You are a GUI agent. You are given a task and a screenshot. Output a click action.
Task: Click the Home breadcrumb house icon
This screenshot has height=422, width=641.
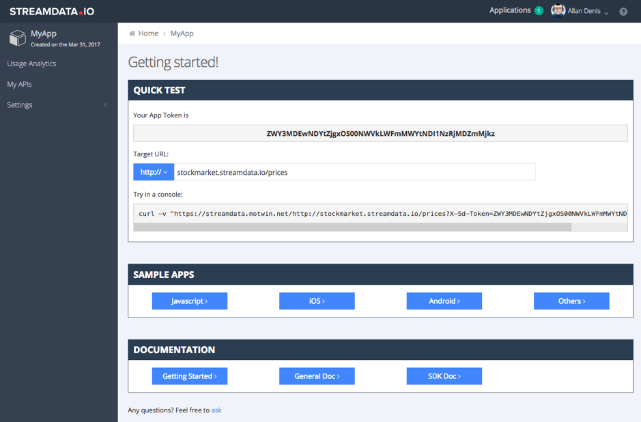click(132, 33)
